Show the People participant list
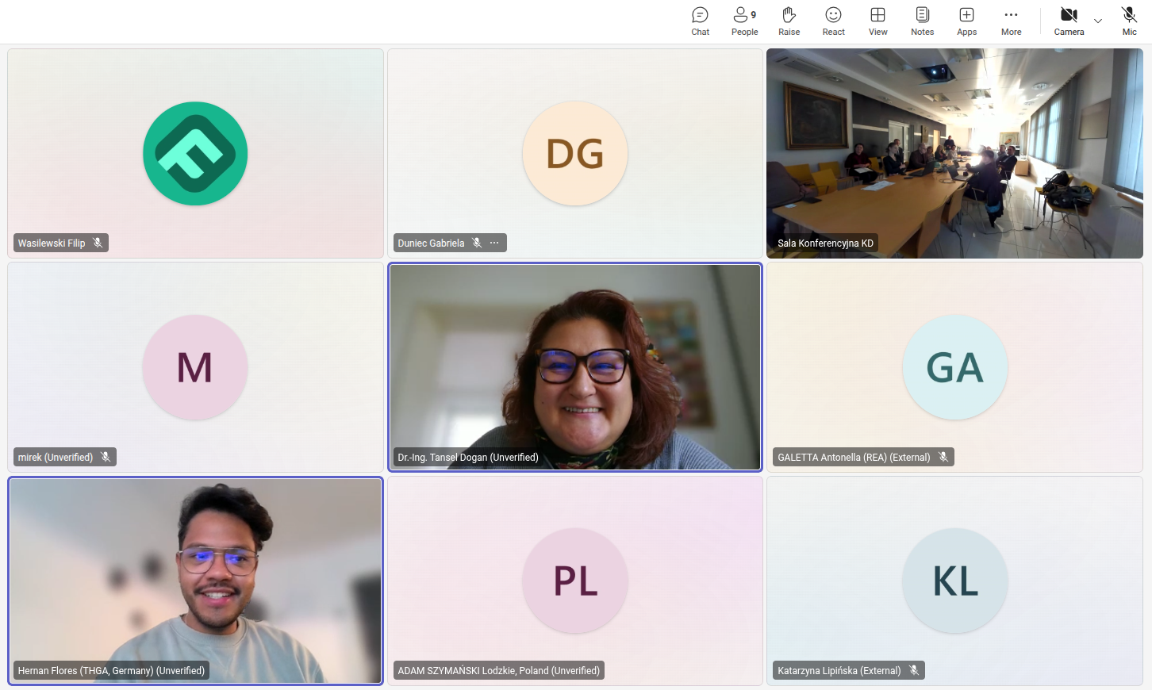 [744, 21]
